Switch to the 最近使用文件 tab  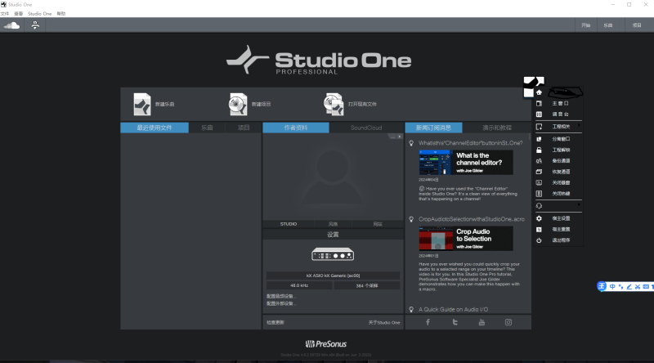click(x=155, y=128)
